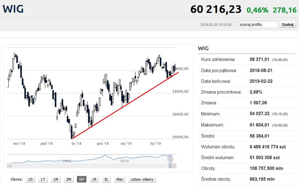The width and height of the screenshot is (299, 185).
Task: Click the 'Data początkowa' value 2018-08-21
Action: point(261,70)
